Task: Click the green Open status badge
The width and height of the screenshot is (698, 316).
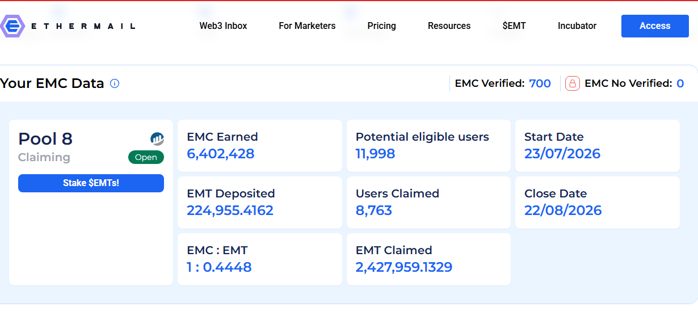Action: pyautogui.click(x=146, y=158)
